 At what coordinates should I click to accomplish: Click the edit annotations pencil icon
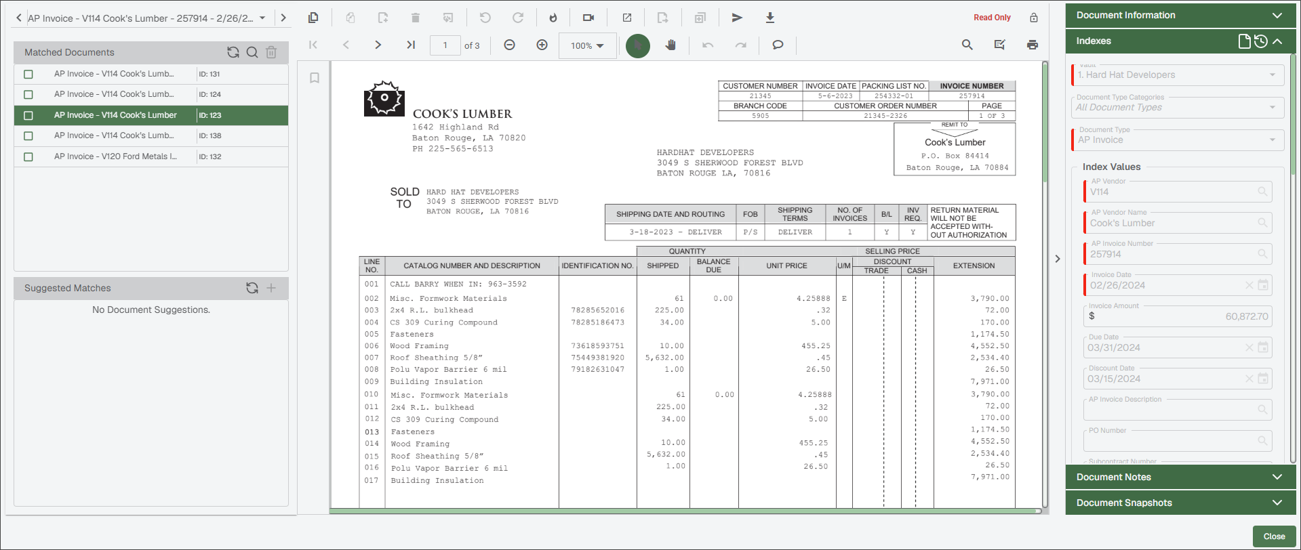click(x=1000, y=45)
